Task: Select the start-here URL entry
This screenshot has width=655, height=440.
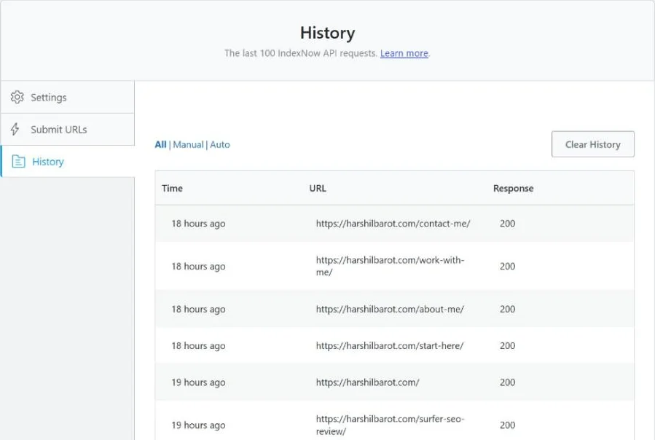Action: (x=389, y=346)
